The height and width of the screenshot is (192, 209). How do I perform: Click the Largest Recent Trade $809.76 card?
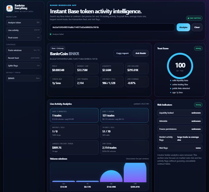pos(74,147)
